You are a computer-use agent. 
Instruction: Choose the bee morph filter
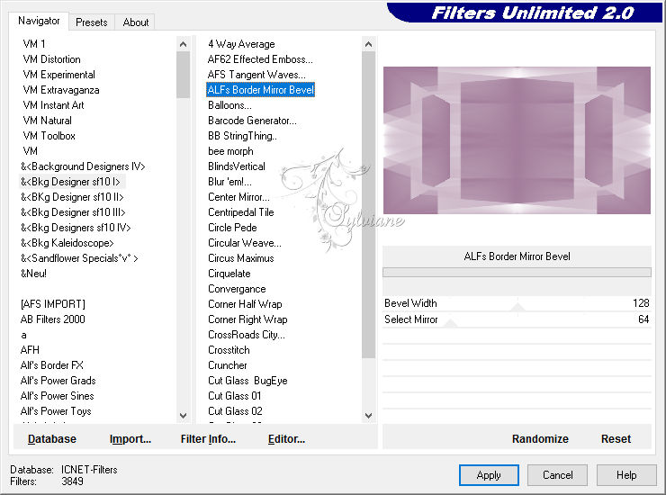[230, 151]
